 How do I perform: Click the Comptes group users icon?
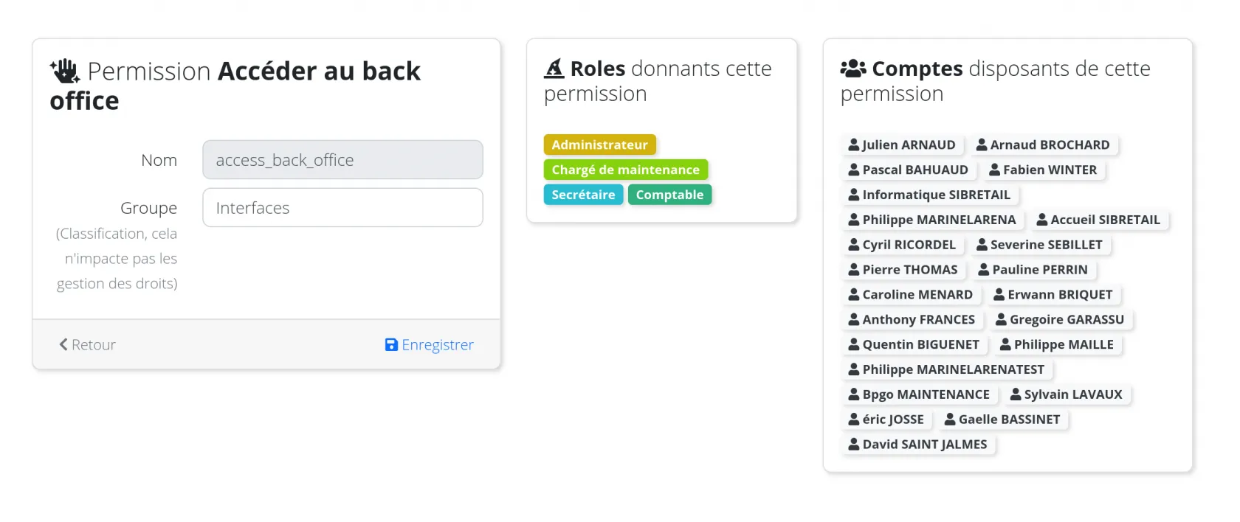pos(853,69)
